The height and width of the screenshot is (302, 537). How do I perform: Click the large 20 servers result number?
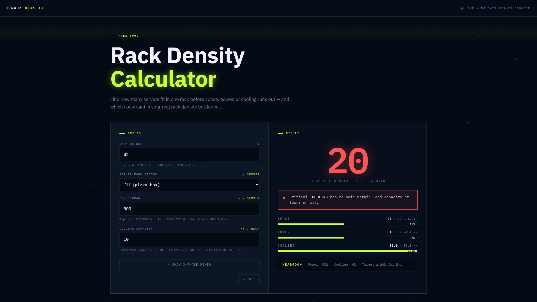(348, 162)
